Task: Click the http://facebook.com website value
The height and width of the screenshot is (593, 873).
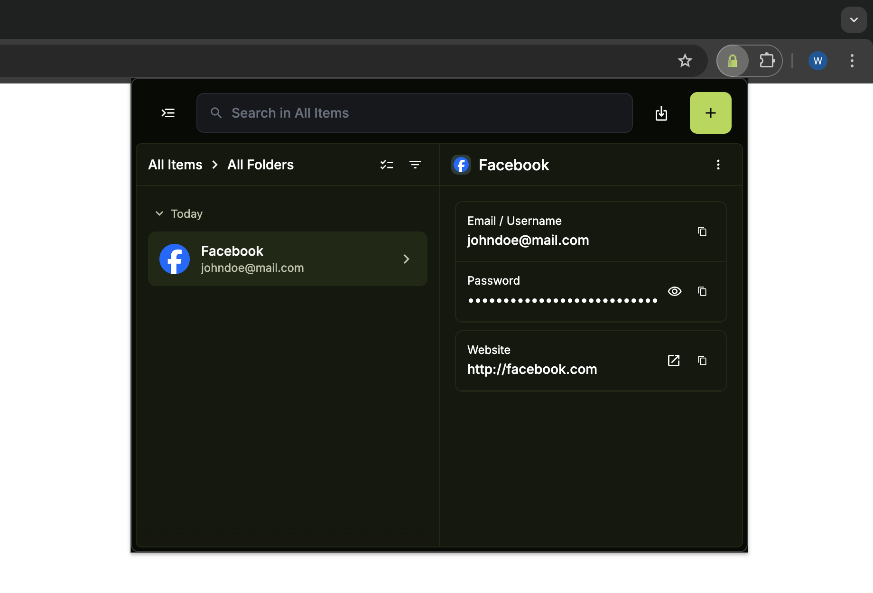Action: [x=532, y=369]
